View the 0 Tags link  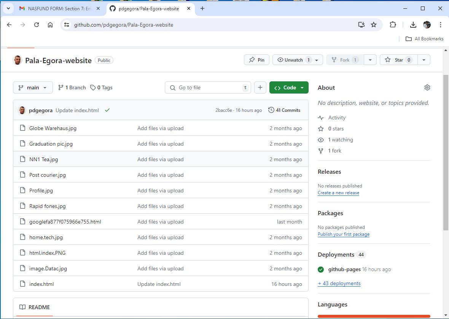(x=101, y=87)
